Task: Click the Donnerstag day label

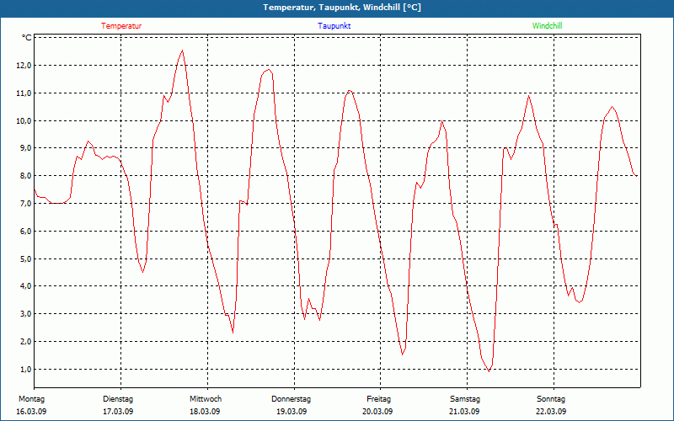Action: pos(291,399)
